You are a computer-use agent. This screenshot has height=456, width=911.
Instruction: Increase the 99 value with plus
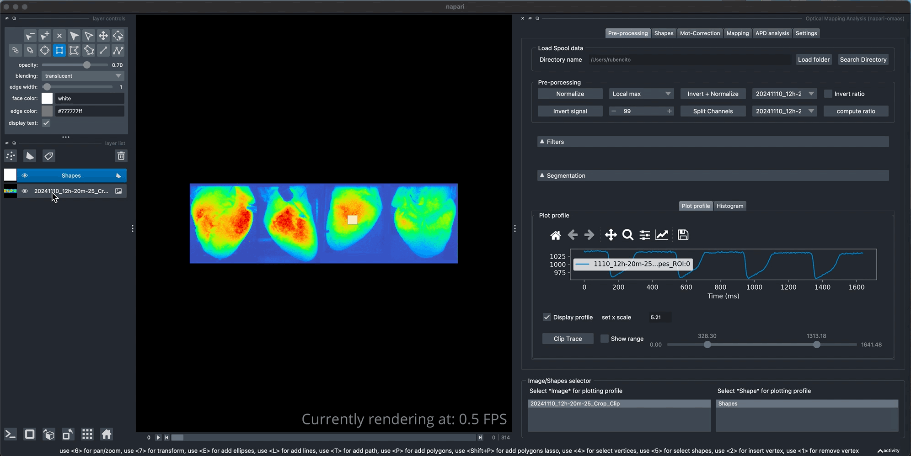pos(670,111)
